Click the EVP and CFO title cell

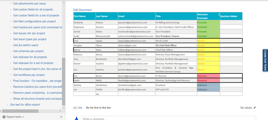[176, 89]
